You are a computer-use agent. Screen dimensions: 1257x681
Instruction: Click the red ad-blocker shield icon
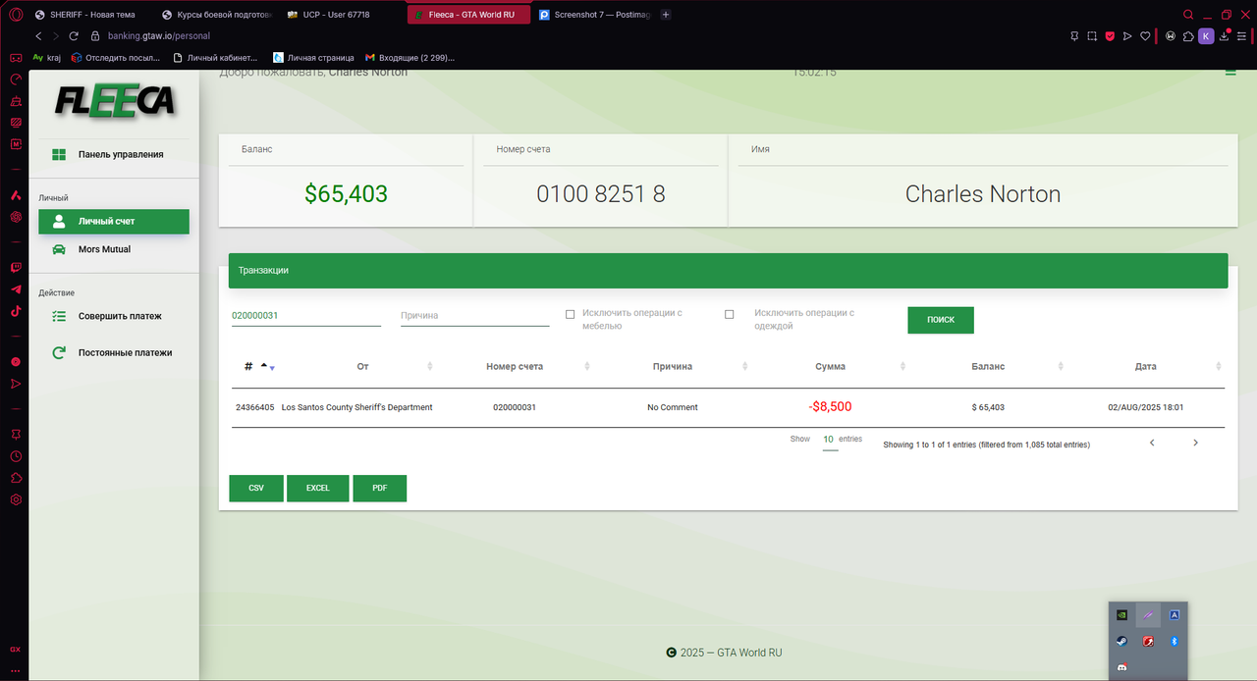(x=1110, y=36)
